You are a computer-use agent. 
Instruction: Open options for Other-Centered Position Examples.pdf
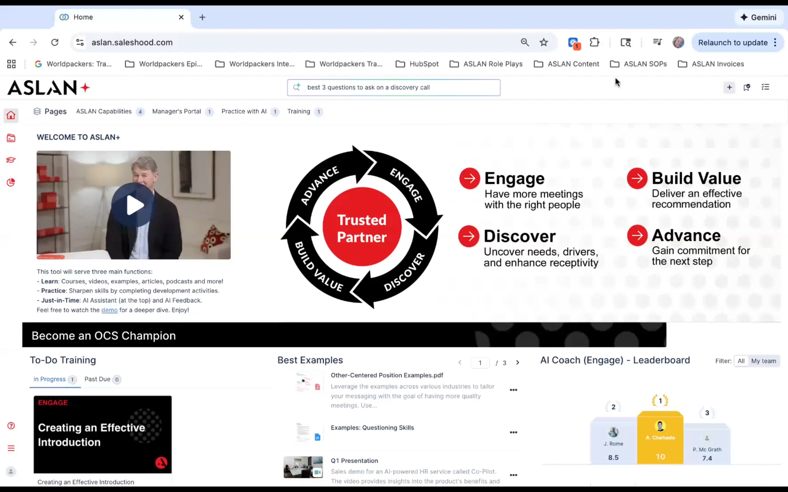(513, 390)
